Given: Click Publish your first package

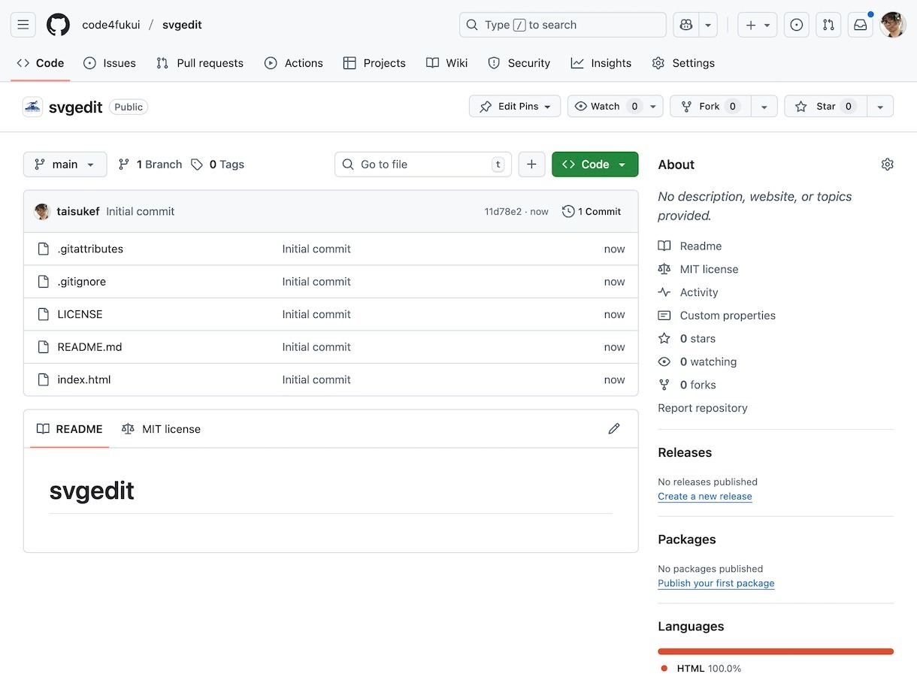Looking at the screenshot, I should pyautogui.click(x=716, y=584).
